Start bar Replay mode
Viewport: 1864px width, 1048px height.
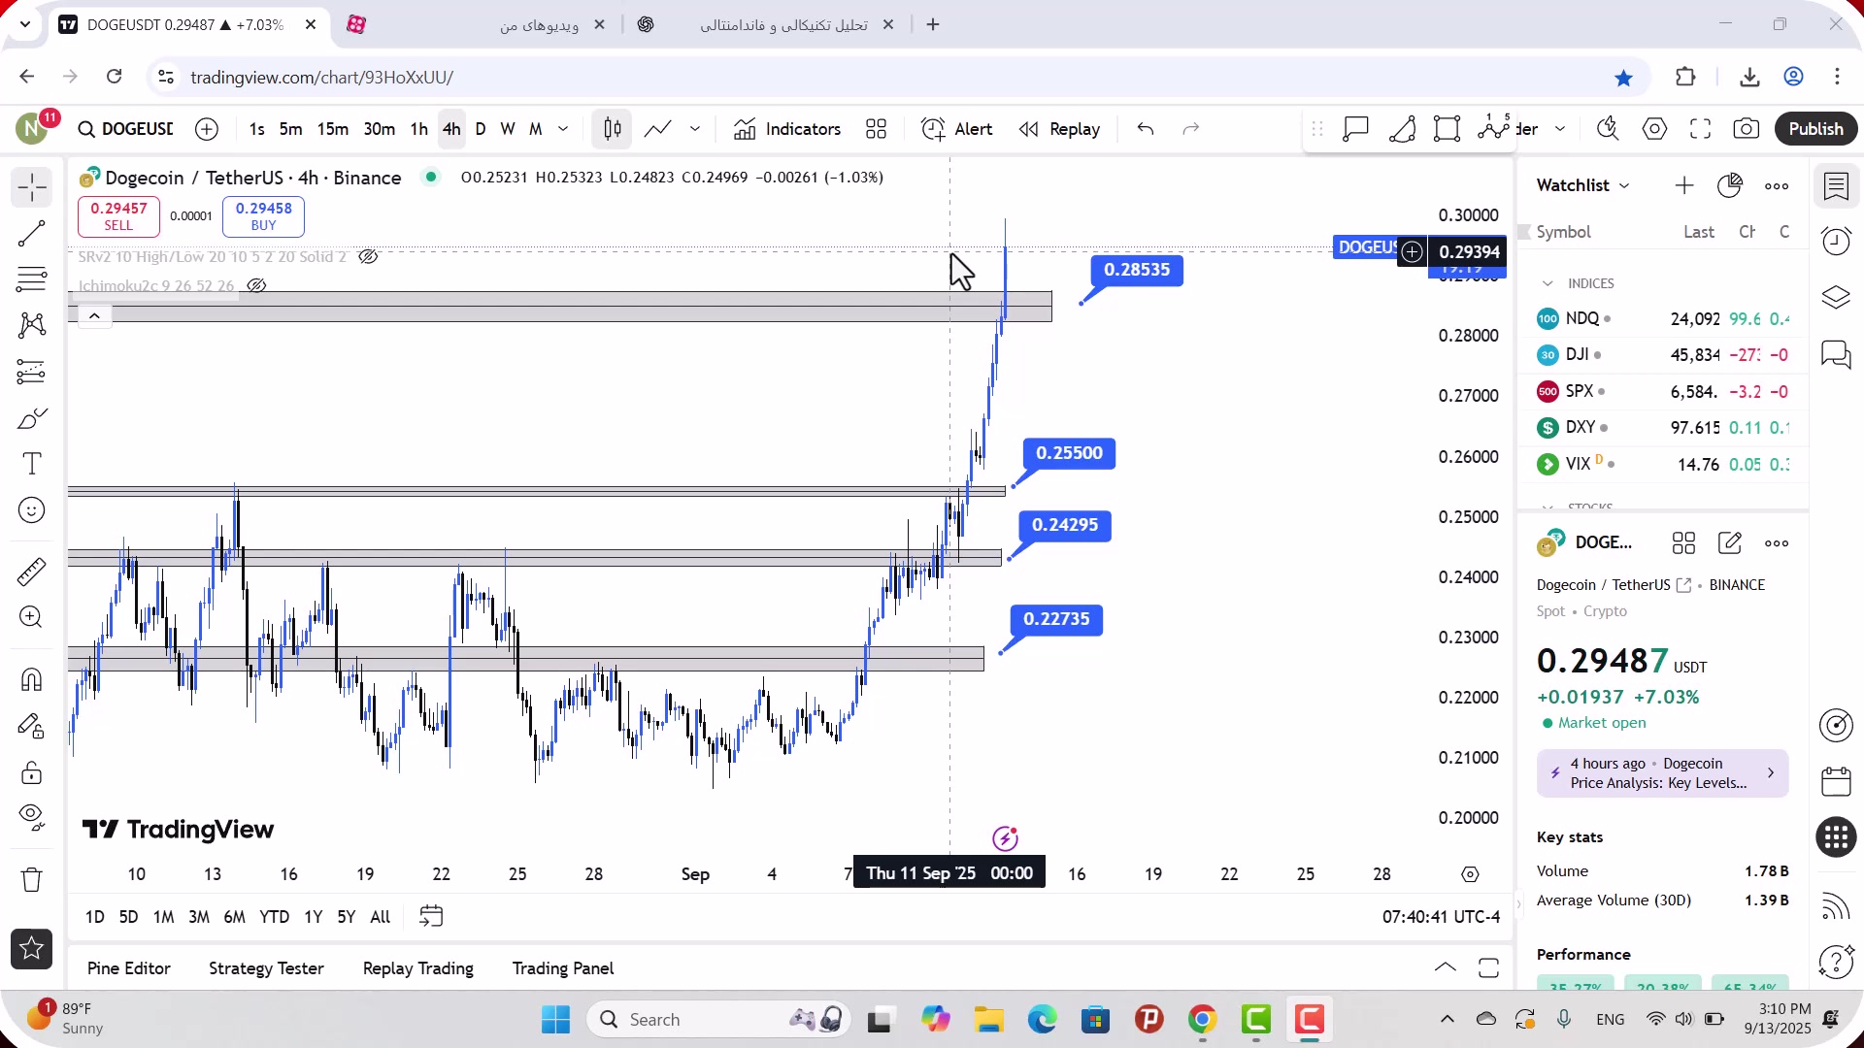point(1060,129)
